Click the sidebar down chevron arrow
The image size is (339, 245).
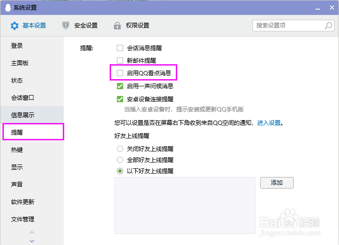coord(32,241)
